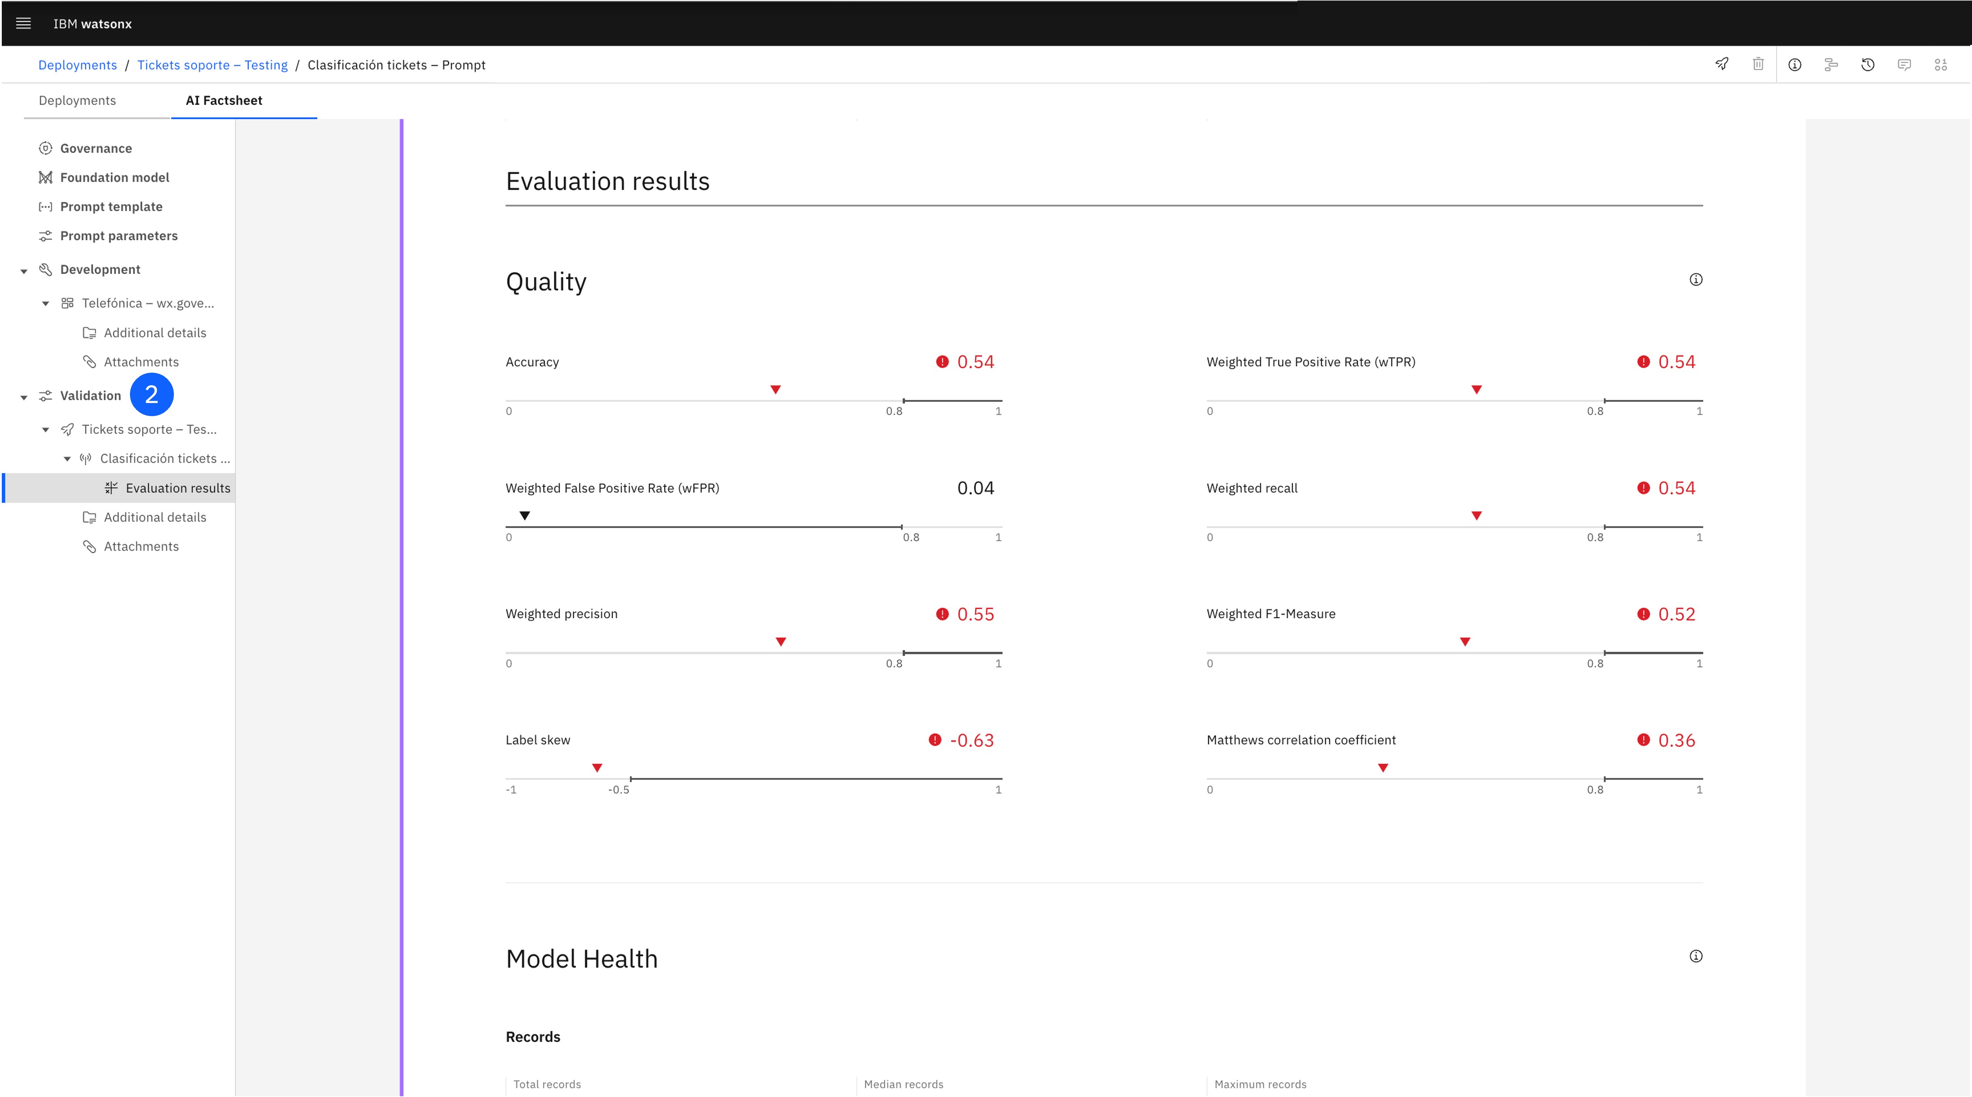Click the wFPR gauge black marker
The image size is (1972, 1097).
pyautogui.click(x=524, y=516)
